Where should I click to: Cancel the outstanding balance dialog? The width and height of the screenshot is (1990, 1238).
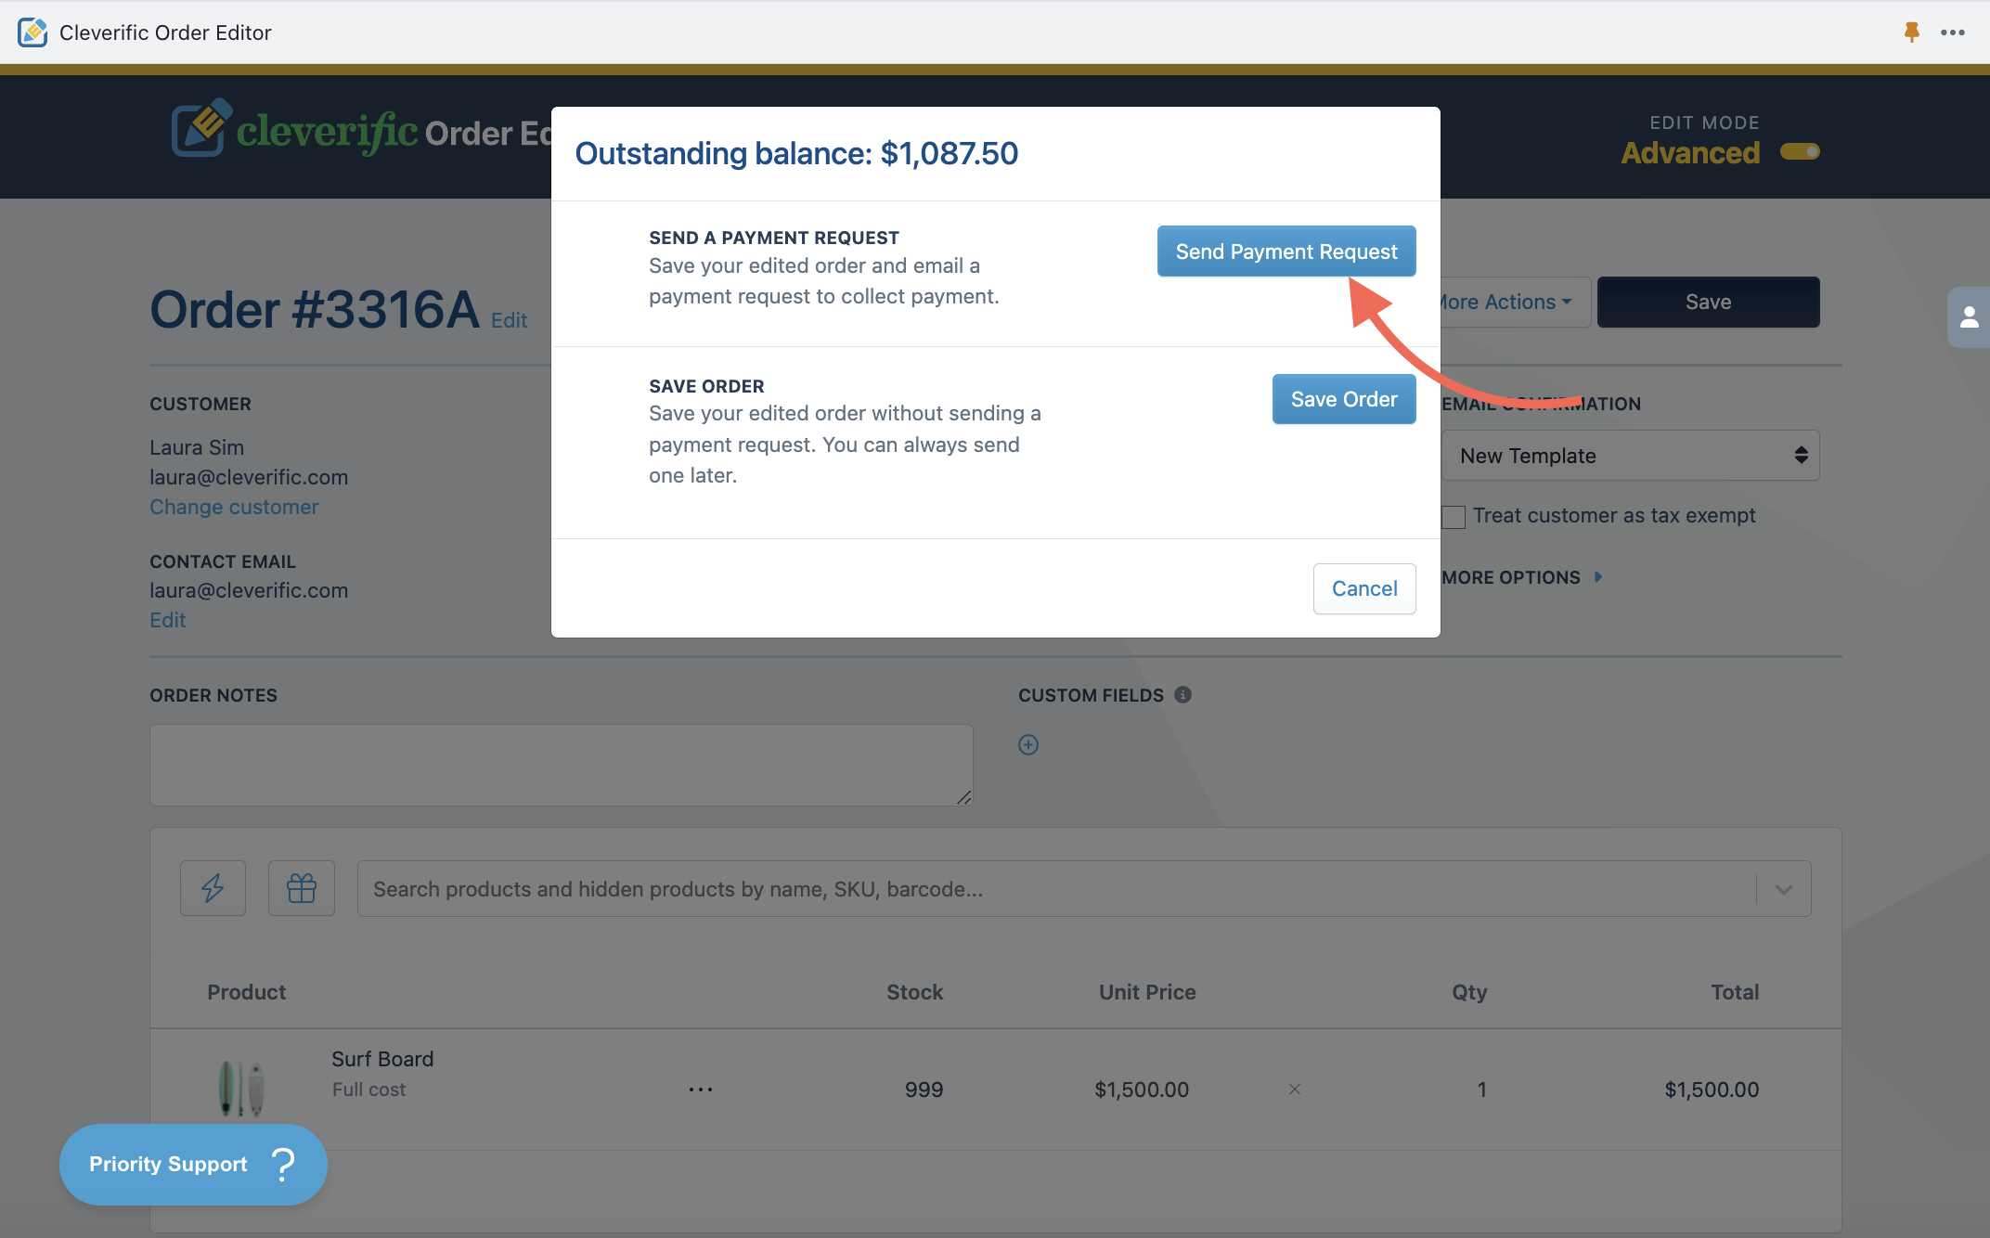(x=1363, y=588)
